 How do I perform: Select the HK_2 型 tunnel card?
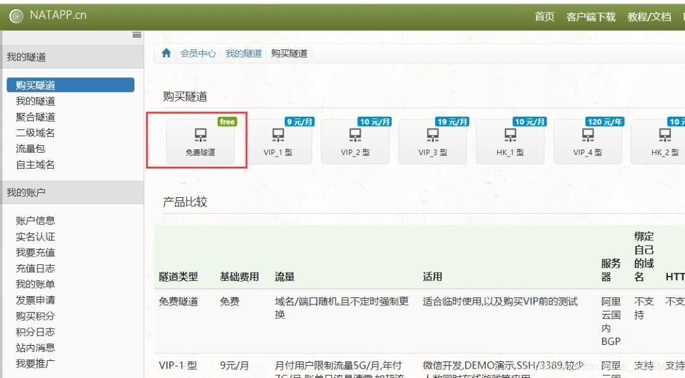[x=658, y=141]
